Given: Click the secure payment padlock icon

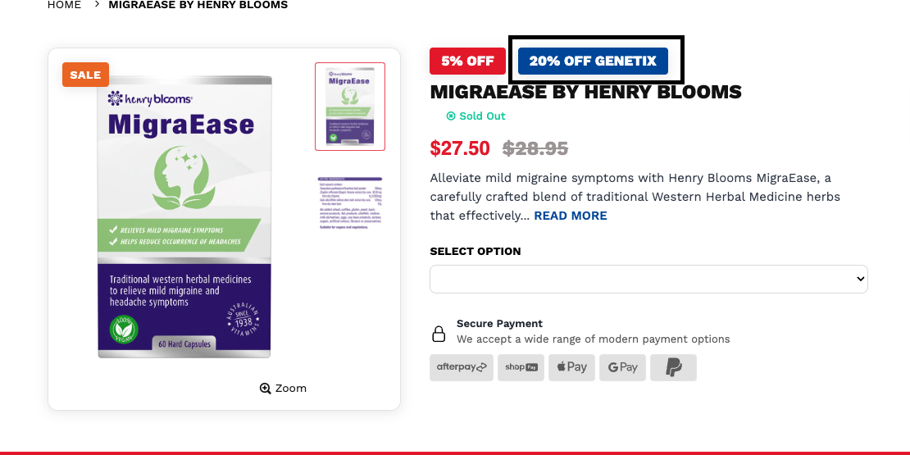Looking at the screenshot, I should pyautogui.click(x=439, y=334).
